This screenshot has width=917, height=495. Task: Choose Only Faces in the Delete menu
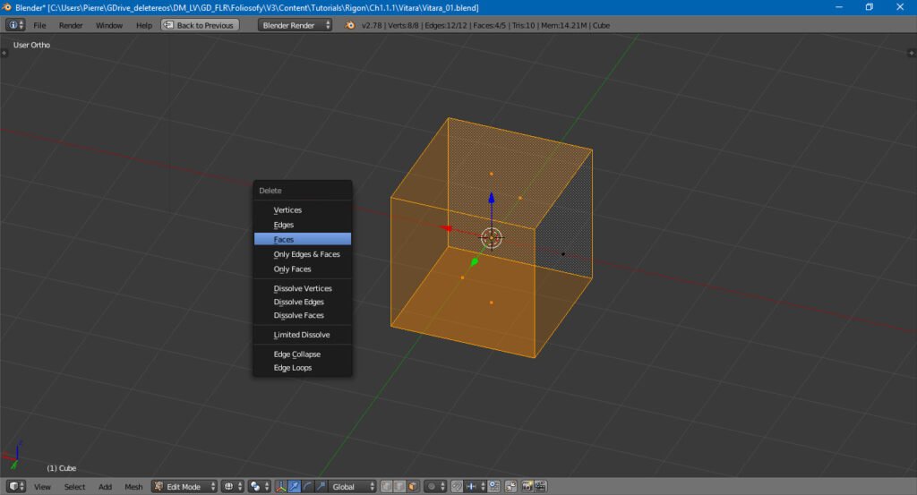(303, 269)
